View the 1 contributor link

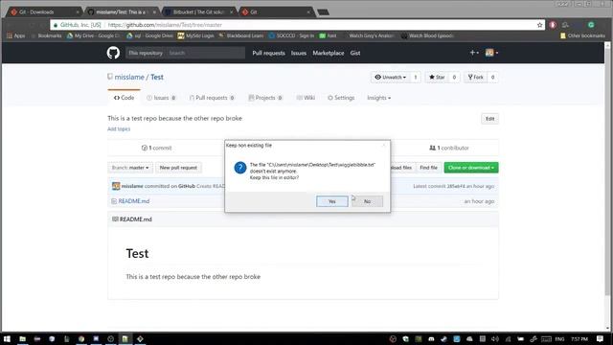pos(449,148)
